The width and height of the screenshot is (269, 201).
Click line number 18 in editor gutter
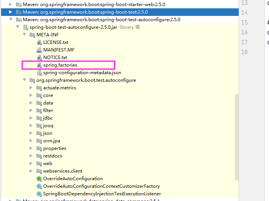coord(244,52)
